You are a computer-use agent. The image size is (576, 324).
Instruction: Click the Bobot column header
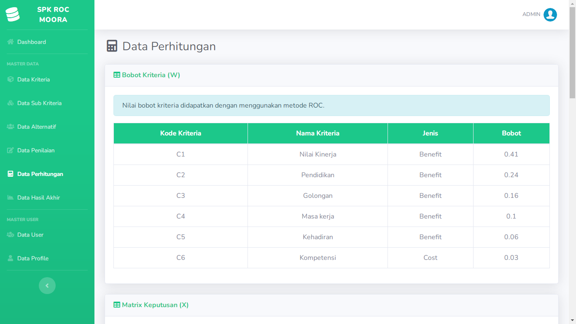[x=511, y=133]
